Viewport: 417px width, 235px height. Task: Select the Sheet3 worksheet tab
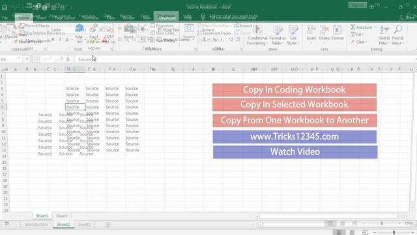(84, 225)
